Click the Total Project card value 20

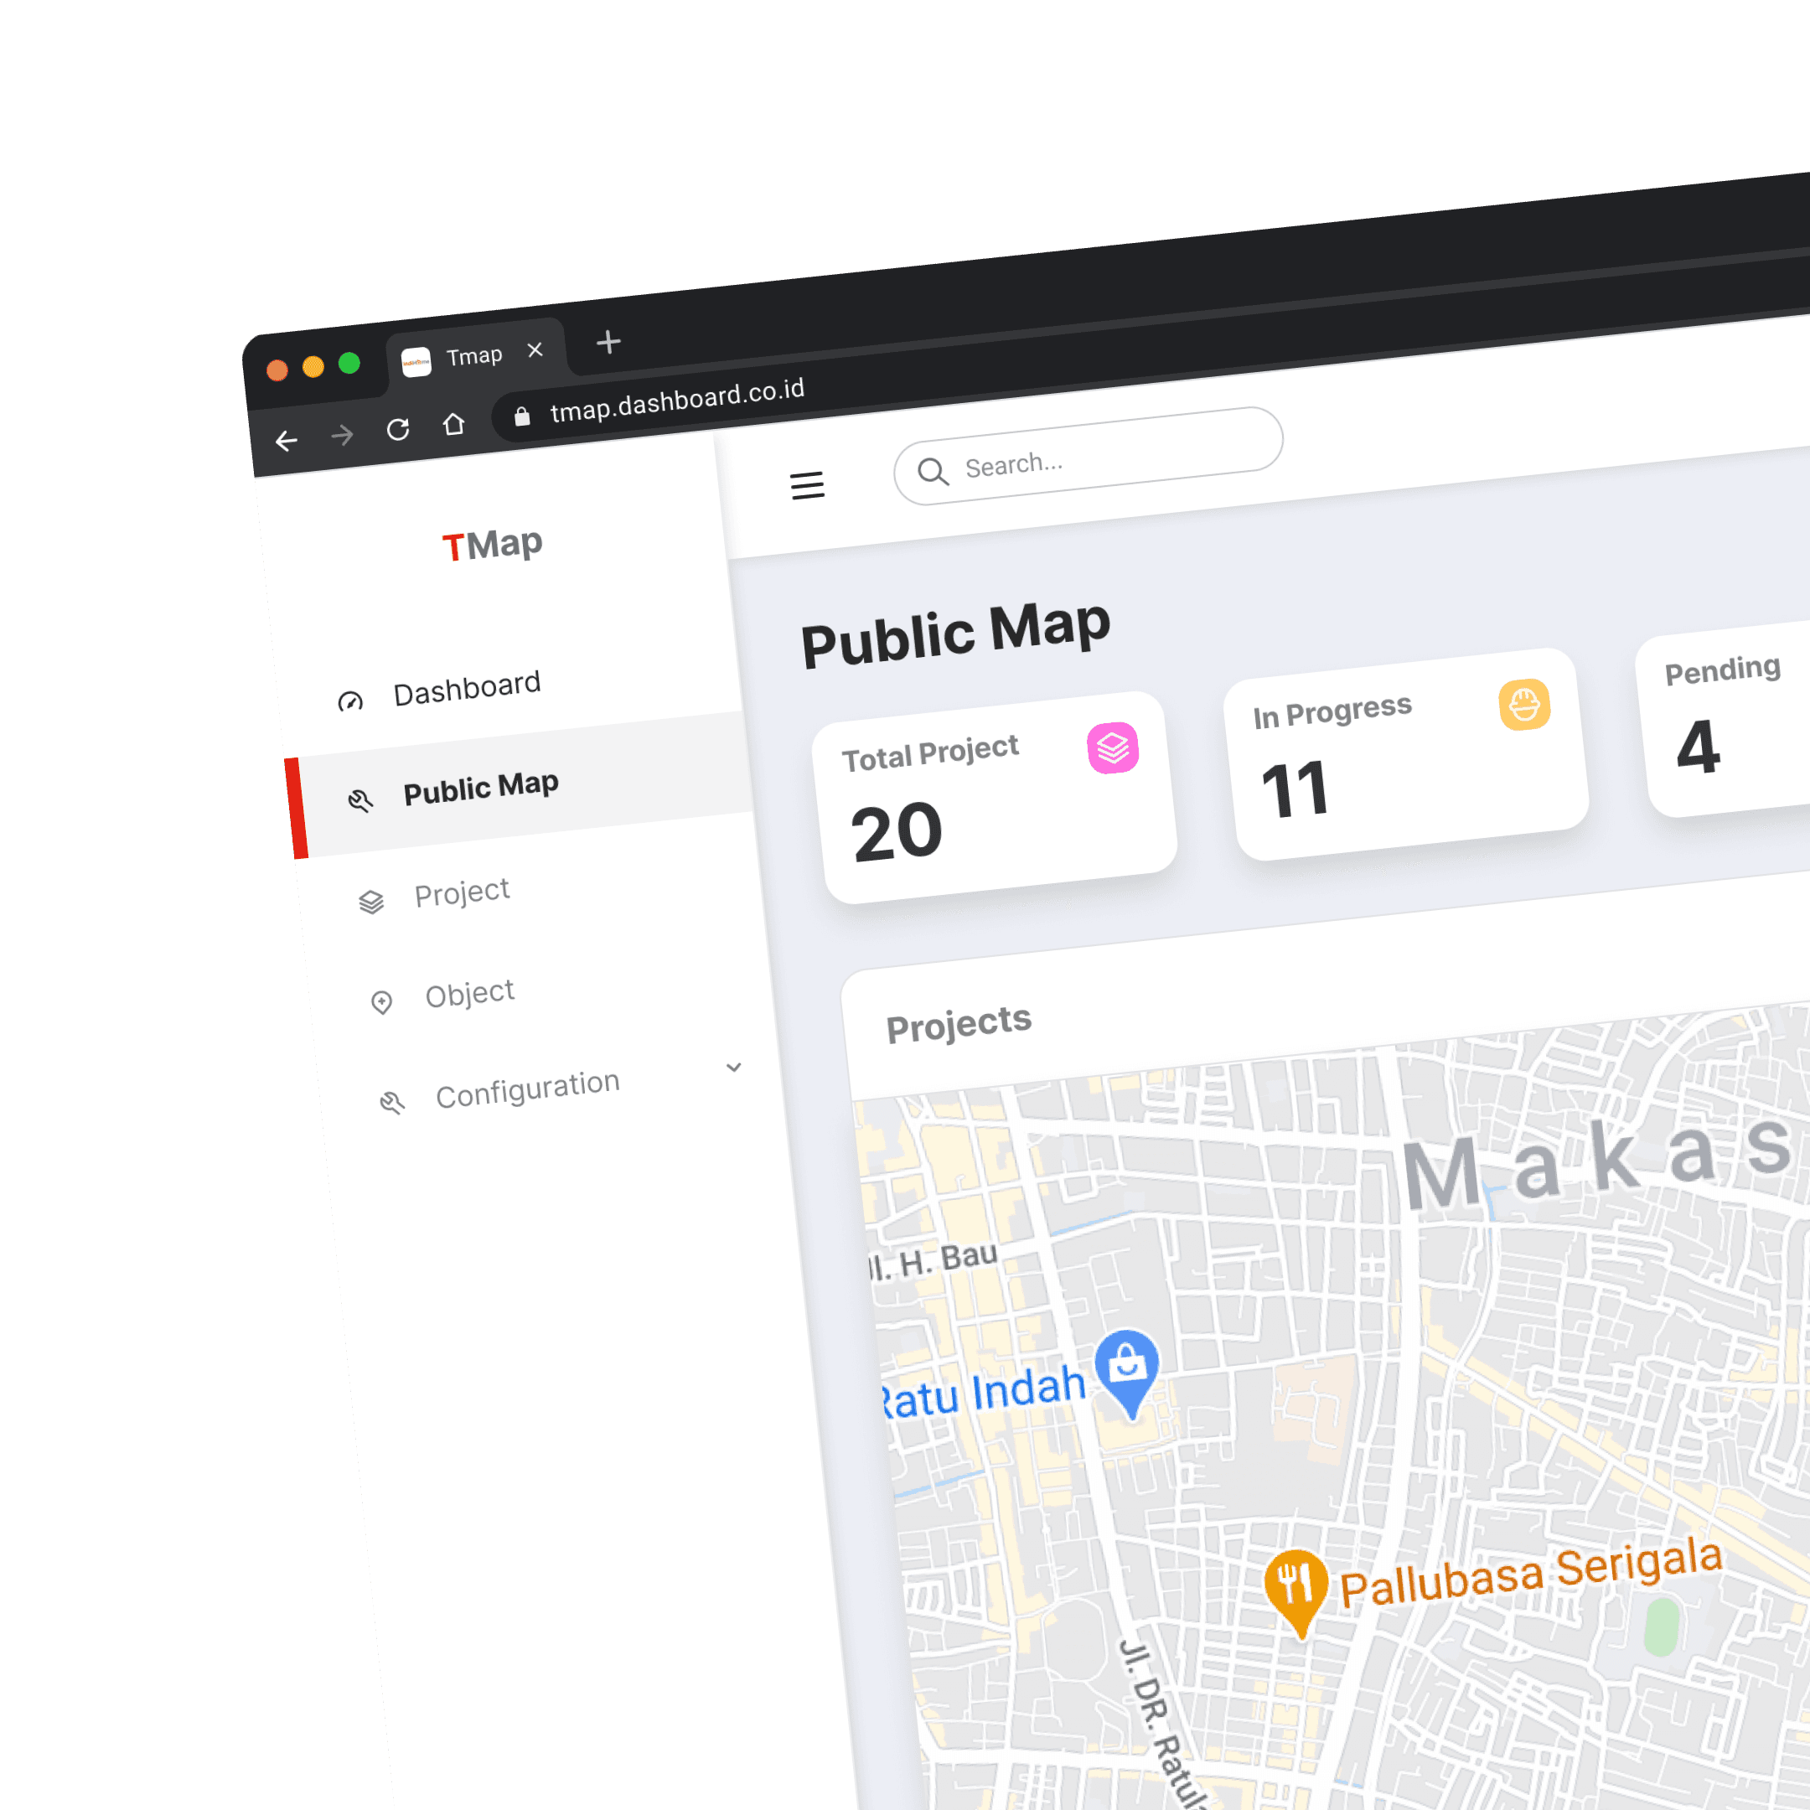897,832
